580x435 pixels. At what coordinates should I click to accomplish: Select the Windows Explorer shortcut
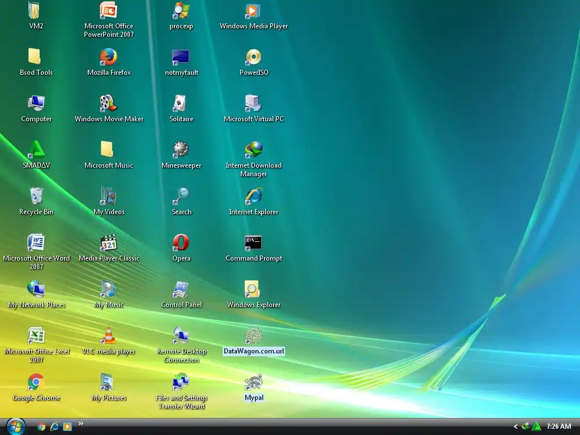(x=252, y=289)
